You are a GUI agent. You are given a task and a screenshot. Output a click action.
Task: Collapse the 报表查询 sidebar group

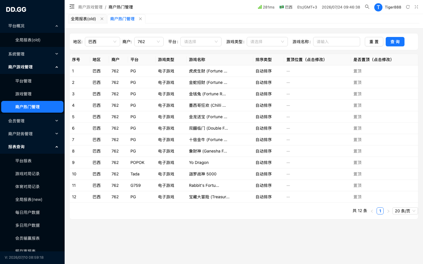point(32,147)
